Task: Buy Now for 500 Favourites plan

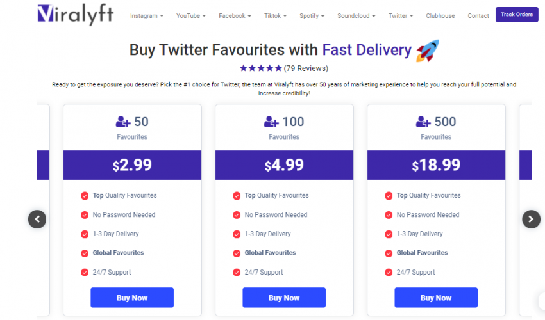Action: 436,298
